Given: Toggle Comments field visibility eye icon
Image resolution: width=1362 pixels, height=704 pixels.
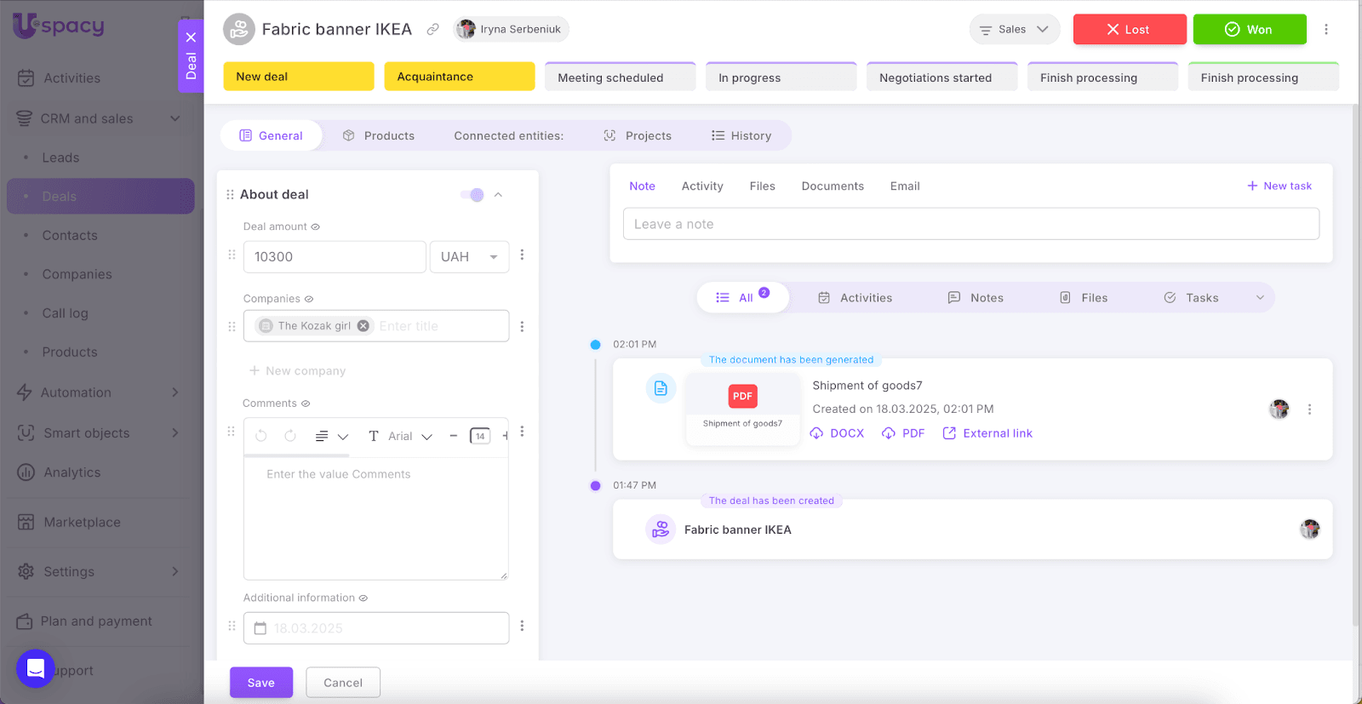Looking at the screenshot, I should (x=306, y=404).
